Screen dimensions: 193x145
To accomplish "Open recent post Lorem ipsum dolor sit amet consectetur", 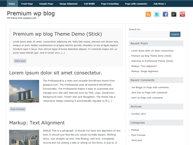I will coord(153,51).
